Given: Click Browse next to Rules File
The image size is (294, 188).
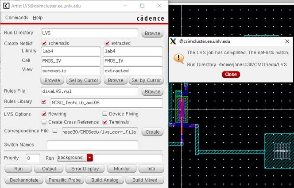Looking at the screenshot, I should point(152,91).
